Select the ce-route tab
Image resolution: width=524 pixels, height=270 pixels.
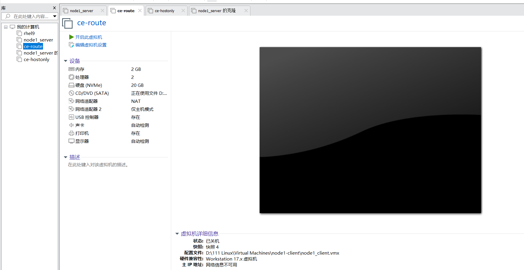[x=126, y=11]
